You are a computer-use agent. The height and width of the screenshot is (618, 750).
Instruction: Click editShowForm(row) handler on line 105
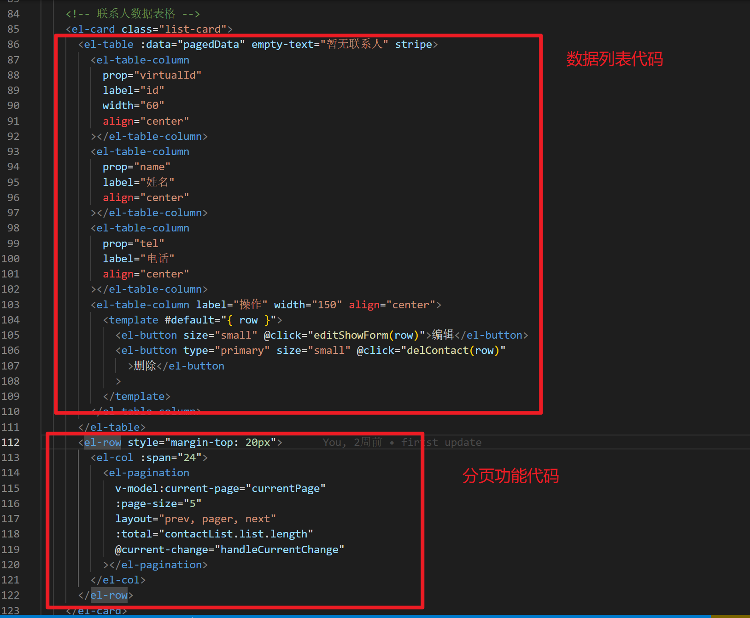366,335
